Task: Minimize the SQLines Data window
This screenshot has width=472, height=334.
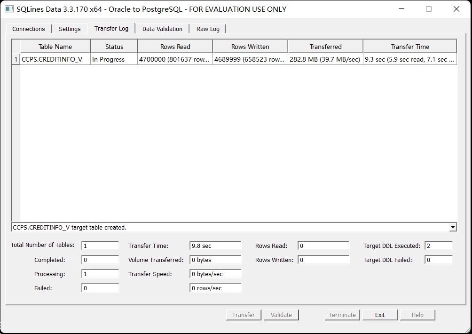Action: pos(401,9)
